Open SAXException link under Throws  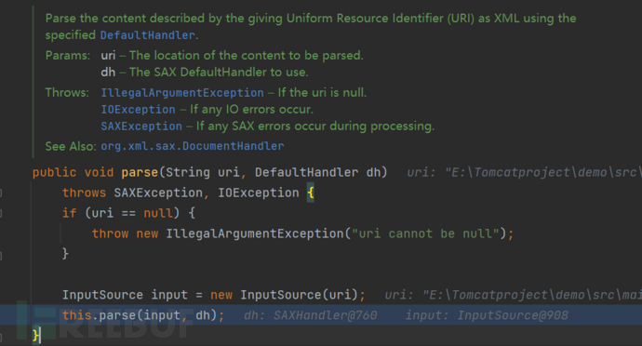click(x=141, y=126)
